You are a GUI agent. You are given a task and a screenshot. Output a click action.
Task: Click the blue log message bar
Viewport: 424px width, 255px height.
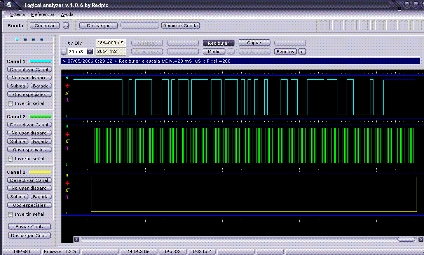tap(241, 61)
